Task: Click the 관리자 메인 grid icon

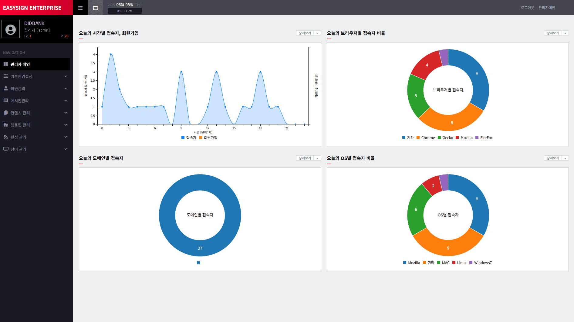Action: pos(6,64)
